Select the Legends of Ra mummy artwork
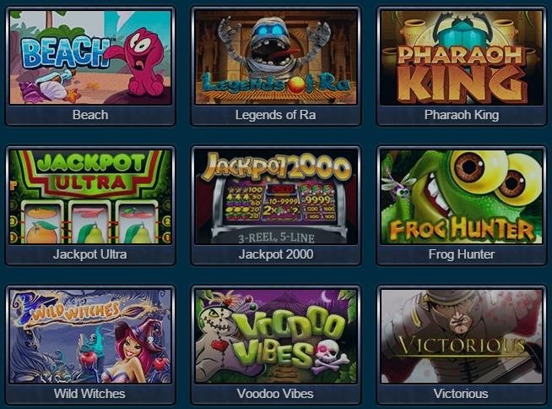This screenshot has width=552, height=409. 276,57
